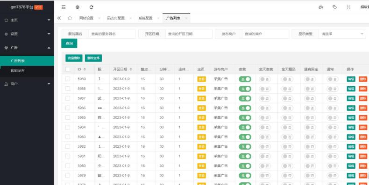Open the home tab icon
Screen dimensions: 369x185
(70, 18)
